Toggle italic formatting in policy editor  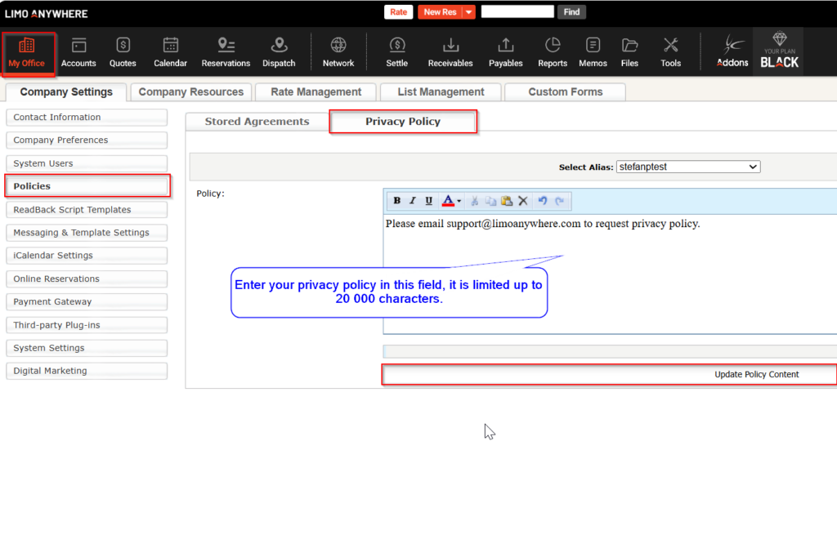click(413, 201)
